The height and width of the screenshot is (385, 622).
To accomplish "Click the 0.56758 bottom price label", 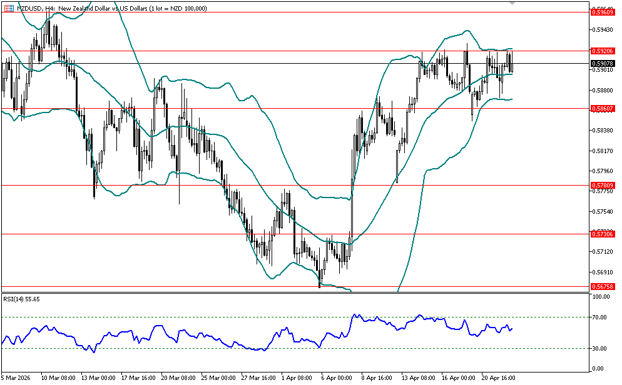I will (x=602, y=287).
